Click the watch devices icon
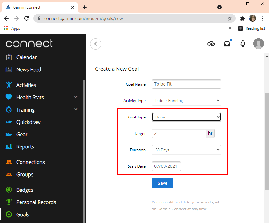 [243, 44]
